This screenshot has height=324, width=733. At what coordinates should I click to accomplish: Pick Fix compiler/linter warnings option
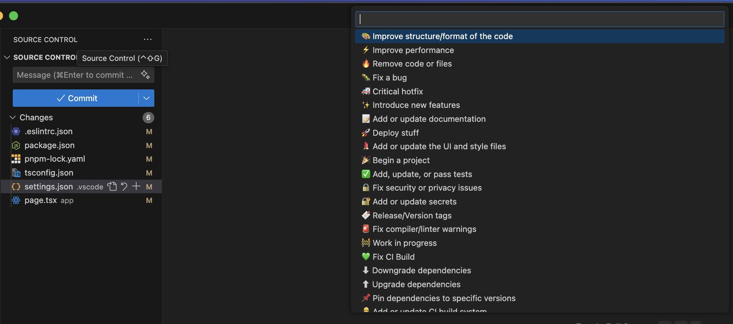(x=540, y=229)
